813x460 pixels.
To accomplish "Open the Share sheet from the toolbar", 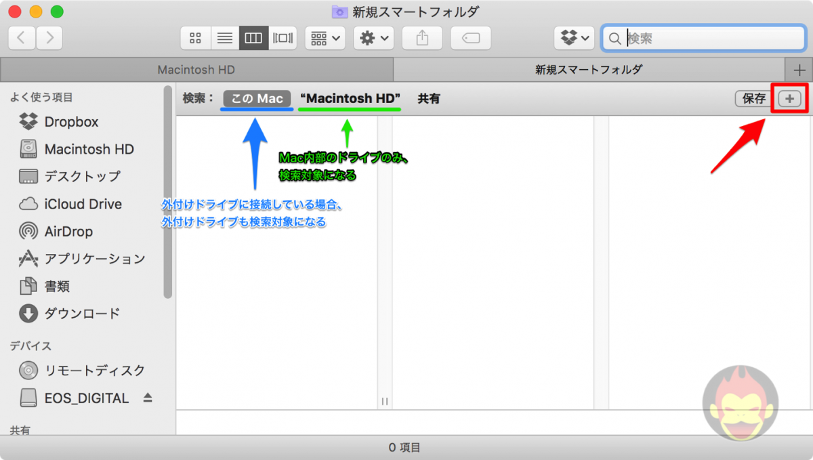I will [x=422, y=38].
